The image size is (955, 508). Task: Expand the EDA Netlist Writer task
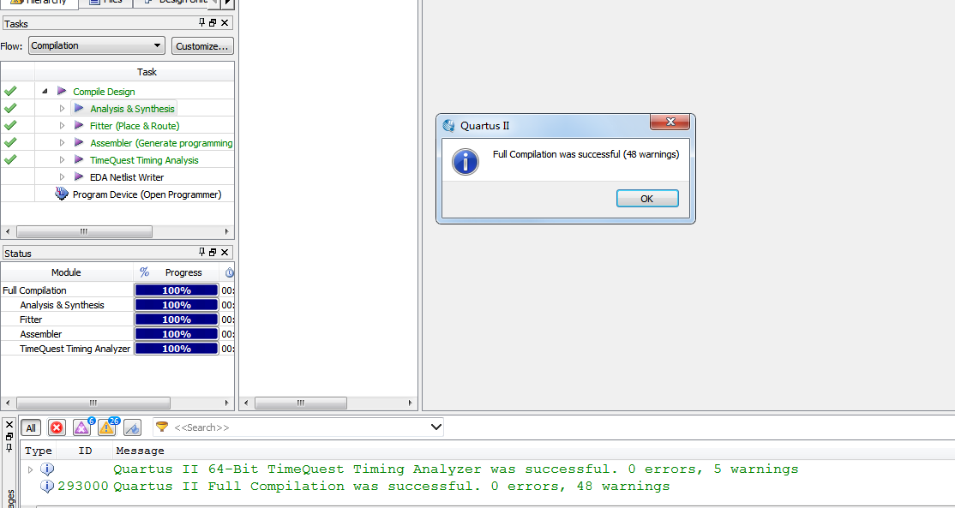tap(62, 176)
